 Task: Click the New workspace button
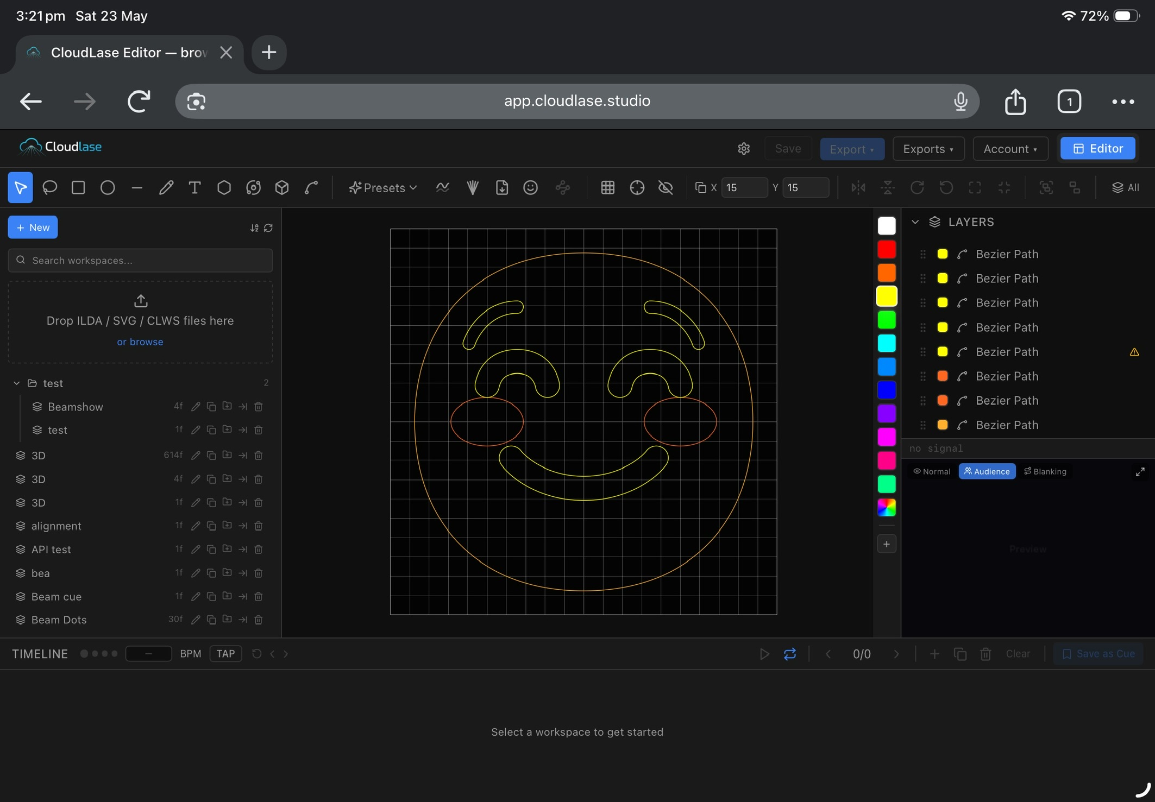tap(33, 228)
